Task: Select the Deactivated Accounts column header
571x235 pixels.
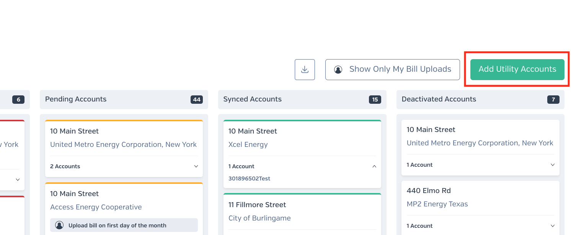Action: coord(480,100)
